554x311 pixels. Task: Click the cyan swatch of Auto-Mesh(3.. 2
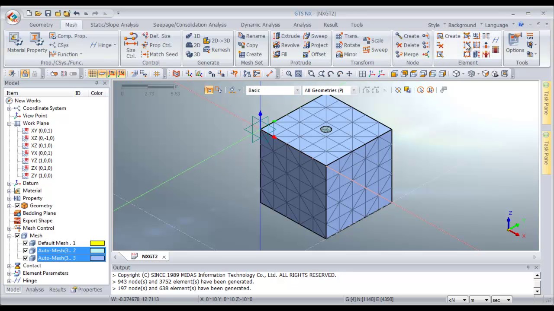97,251
